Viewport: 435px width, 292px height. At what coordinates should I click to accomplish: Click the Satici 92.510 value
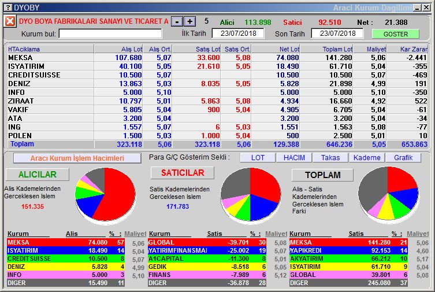click(330, 22)
